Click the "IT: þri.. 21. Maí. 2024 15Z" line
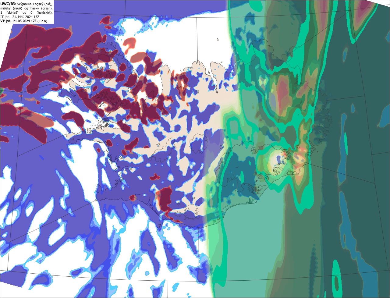Screen dimensions: 390x298 point(20,17)
